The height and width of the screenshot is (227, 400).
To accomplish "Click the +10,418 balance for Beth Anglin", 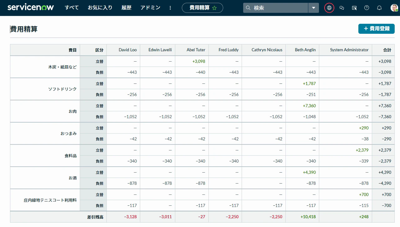I will click(x=308, y=217).
